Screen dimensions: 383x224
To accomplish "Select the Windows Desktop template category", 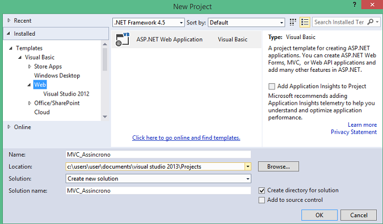I will [57, 76].
